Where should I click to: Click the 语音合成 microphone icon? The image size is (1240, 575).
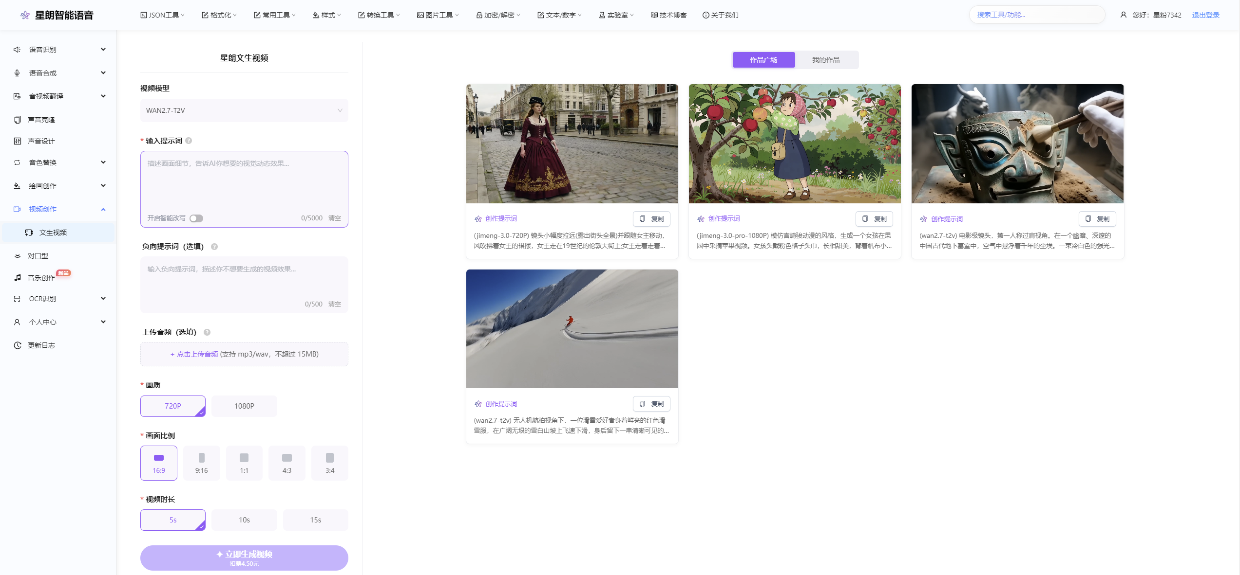(17, 73)
